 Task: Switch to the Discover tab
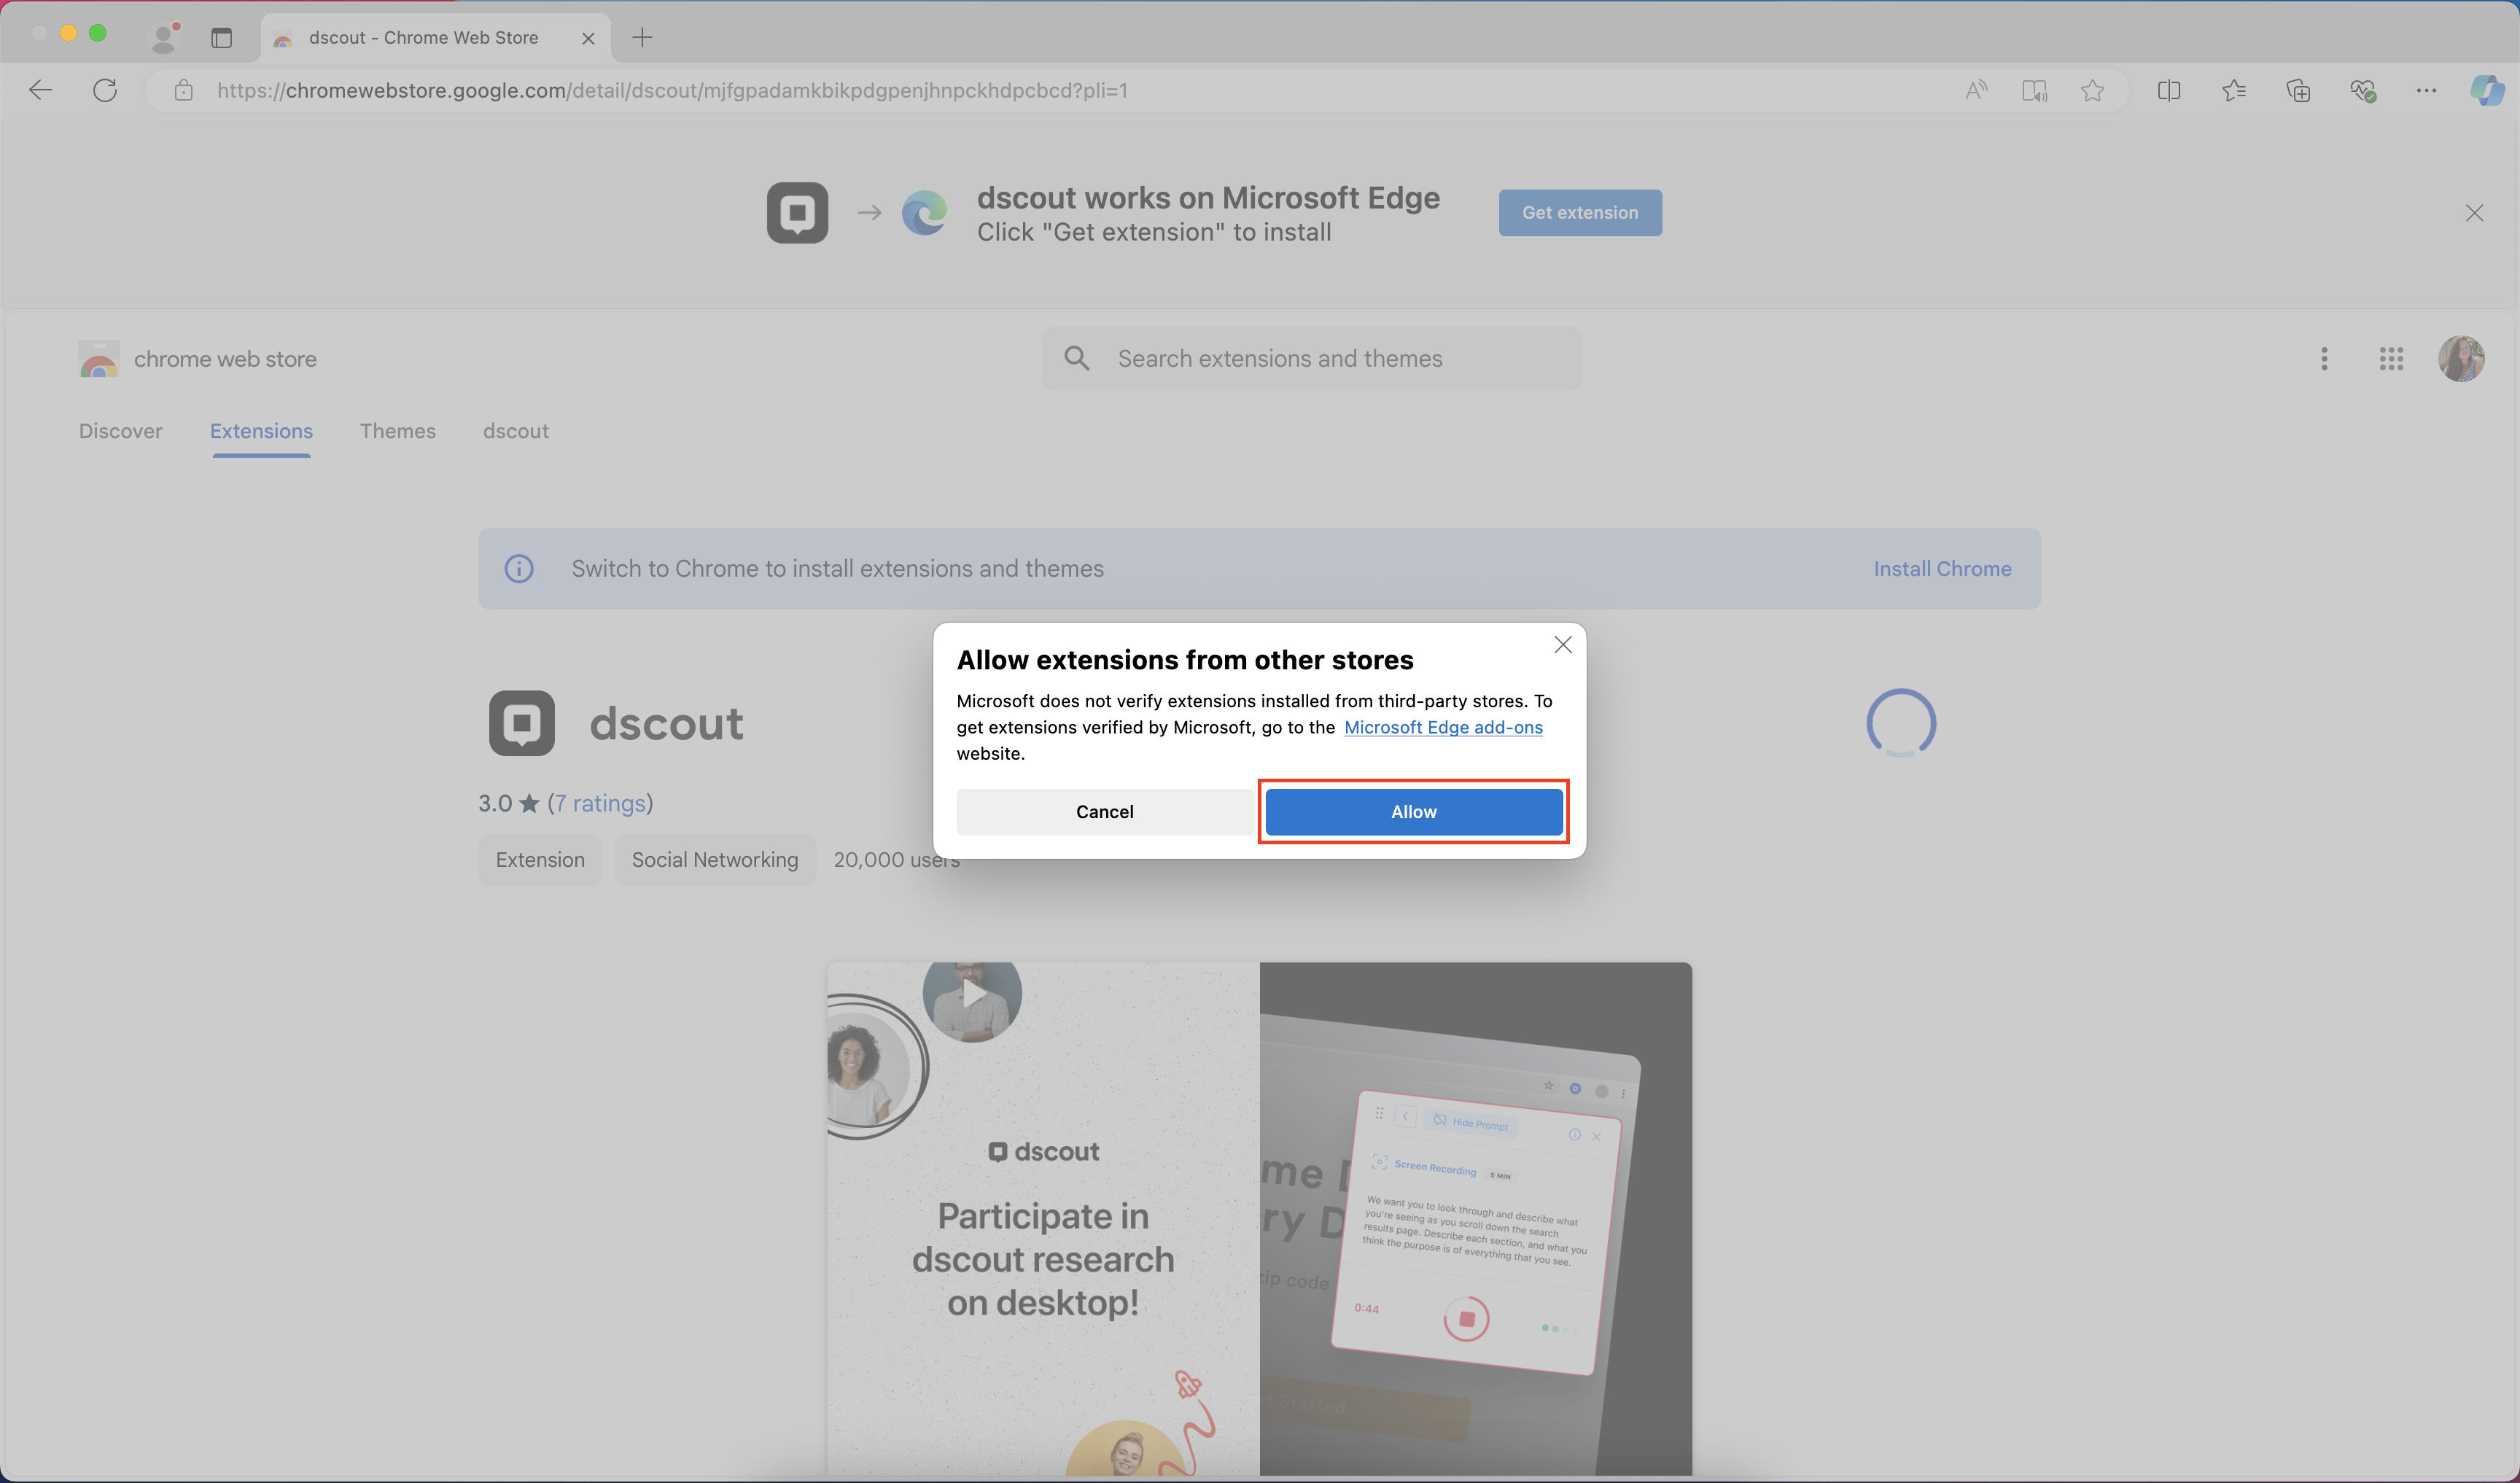point(120,431)
